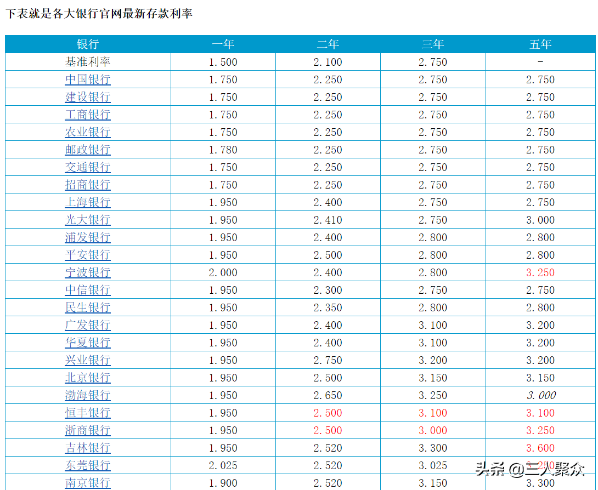Screen dimensions: 598x490
Task: Select 宁波银行 one-year rate 2.000
Action: (223, 272)
